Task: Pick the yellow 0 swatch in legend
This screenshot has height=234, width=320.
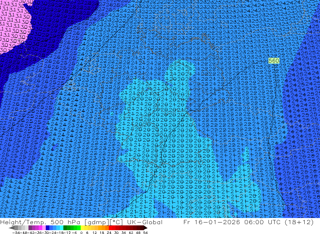Action: pos(82,228)
